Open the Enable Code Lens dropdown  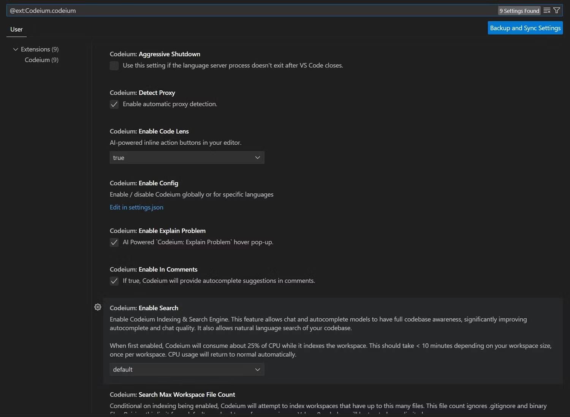coord(187,158)
